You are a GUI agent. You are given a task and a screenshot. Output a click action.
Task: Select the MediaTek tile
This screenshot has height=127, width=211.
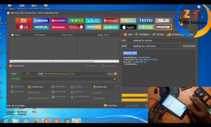93,27
